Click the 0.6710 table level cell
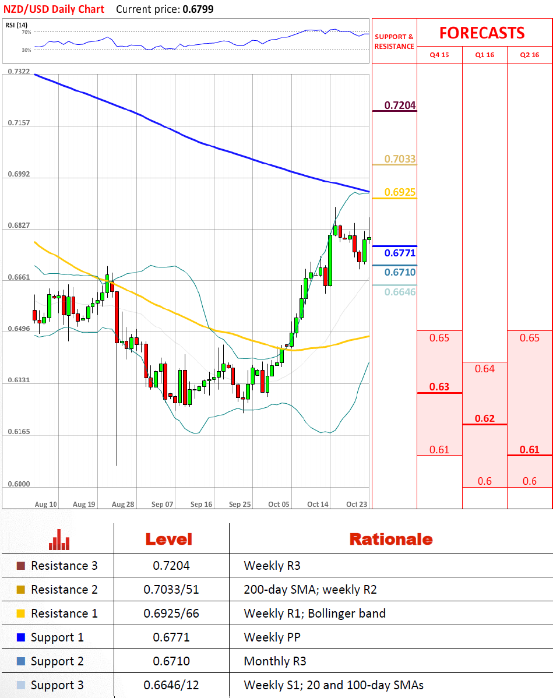The image size is (560, 698). (x=171, y=661)
